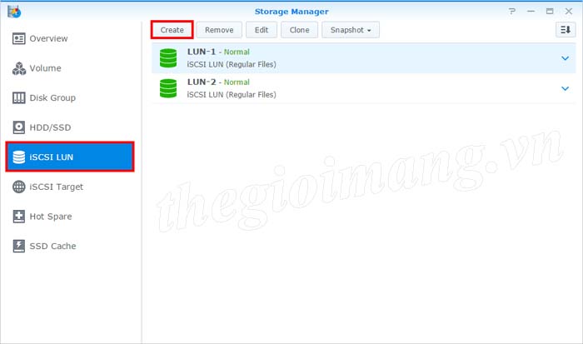The width and height of the screenshot is (583, 344).
Task: Click the iSCSI Target globe icon
Action: 19,187
